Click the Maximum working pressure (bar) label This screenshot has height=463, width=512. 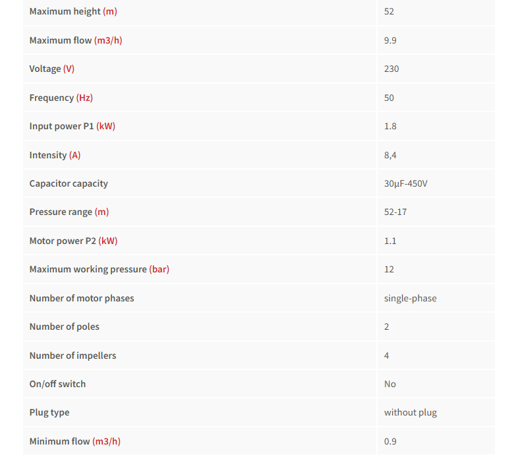(x=100, y=269)
